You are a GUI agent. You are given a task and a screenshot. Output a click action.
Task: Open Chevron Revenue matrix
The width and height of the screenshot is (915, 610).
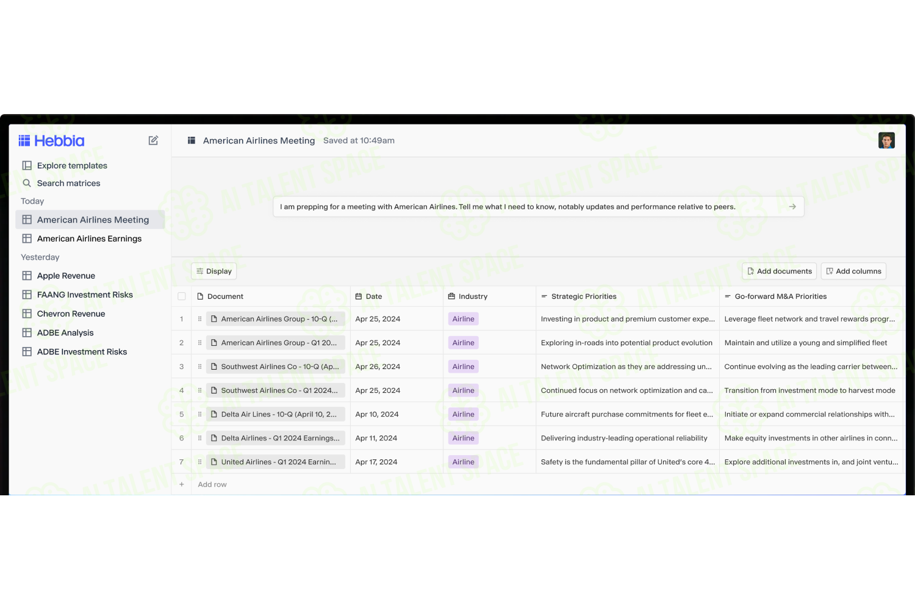pyautogui.click(x=71, y=314)
